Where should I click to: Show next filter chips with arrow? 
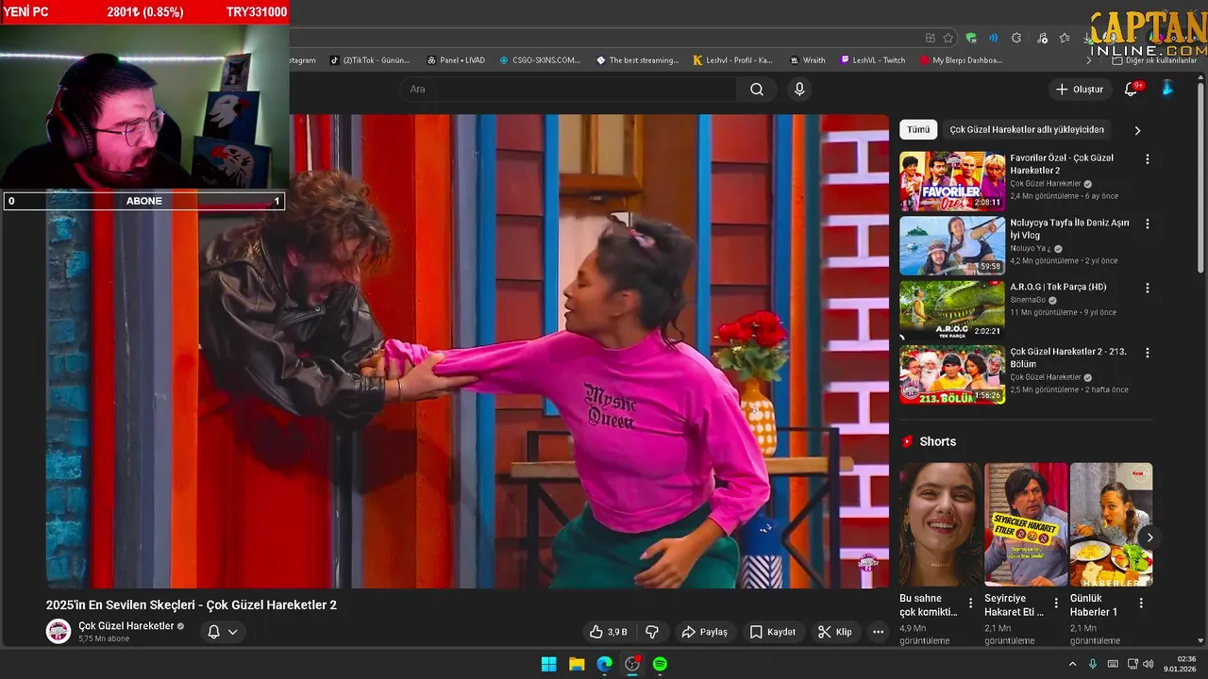pos(1137,130)
